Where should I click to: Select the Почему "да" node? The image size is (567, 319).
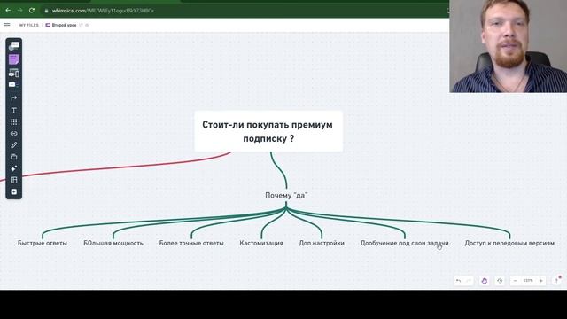point(286,195)
